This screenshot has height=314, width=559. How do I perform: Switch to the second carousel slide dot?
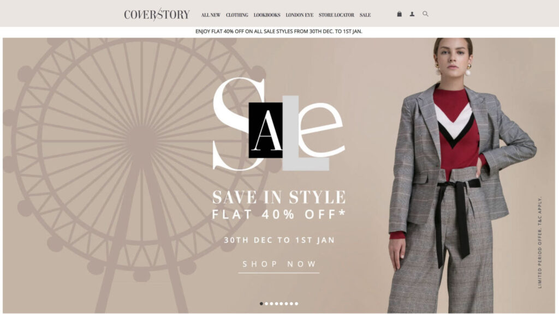(x=266, y=304)
